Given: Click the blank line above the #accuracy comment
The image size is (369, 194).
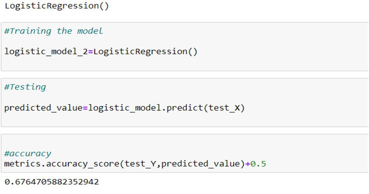Looking at the screenshot, I should click(184, 143).
